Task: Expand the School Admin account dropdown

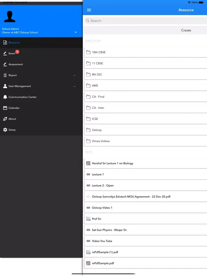Action: click(76, 32)
